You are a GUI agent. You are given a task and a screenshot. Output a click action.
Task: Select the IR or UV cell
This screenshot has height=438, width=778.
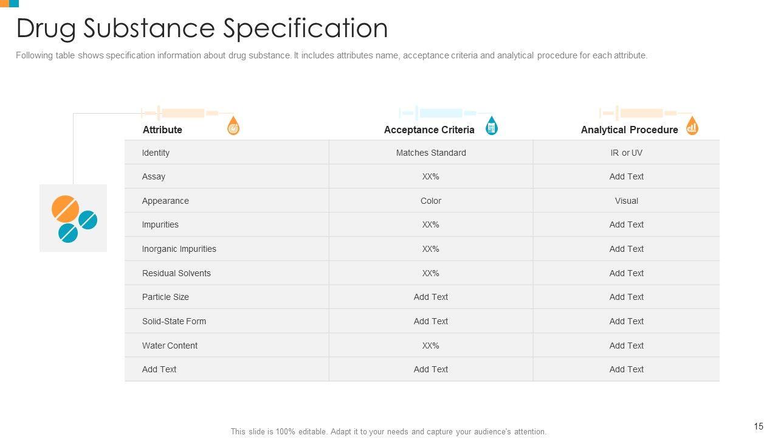tap(626, 153)
